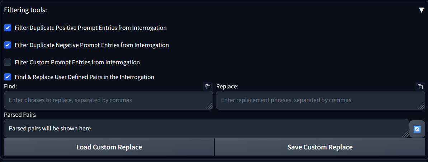The height and width of the screenshot is (162, 428).
Task: Toggle Find & Replace User Defined Pairs checkbox
Action: pos(8,77)
